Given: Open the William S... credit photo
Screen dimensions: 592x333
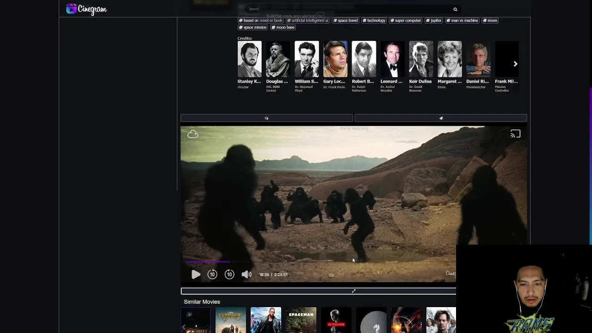Looking at the screenshot, I should [x=307, y=59].
